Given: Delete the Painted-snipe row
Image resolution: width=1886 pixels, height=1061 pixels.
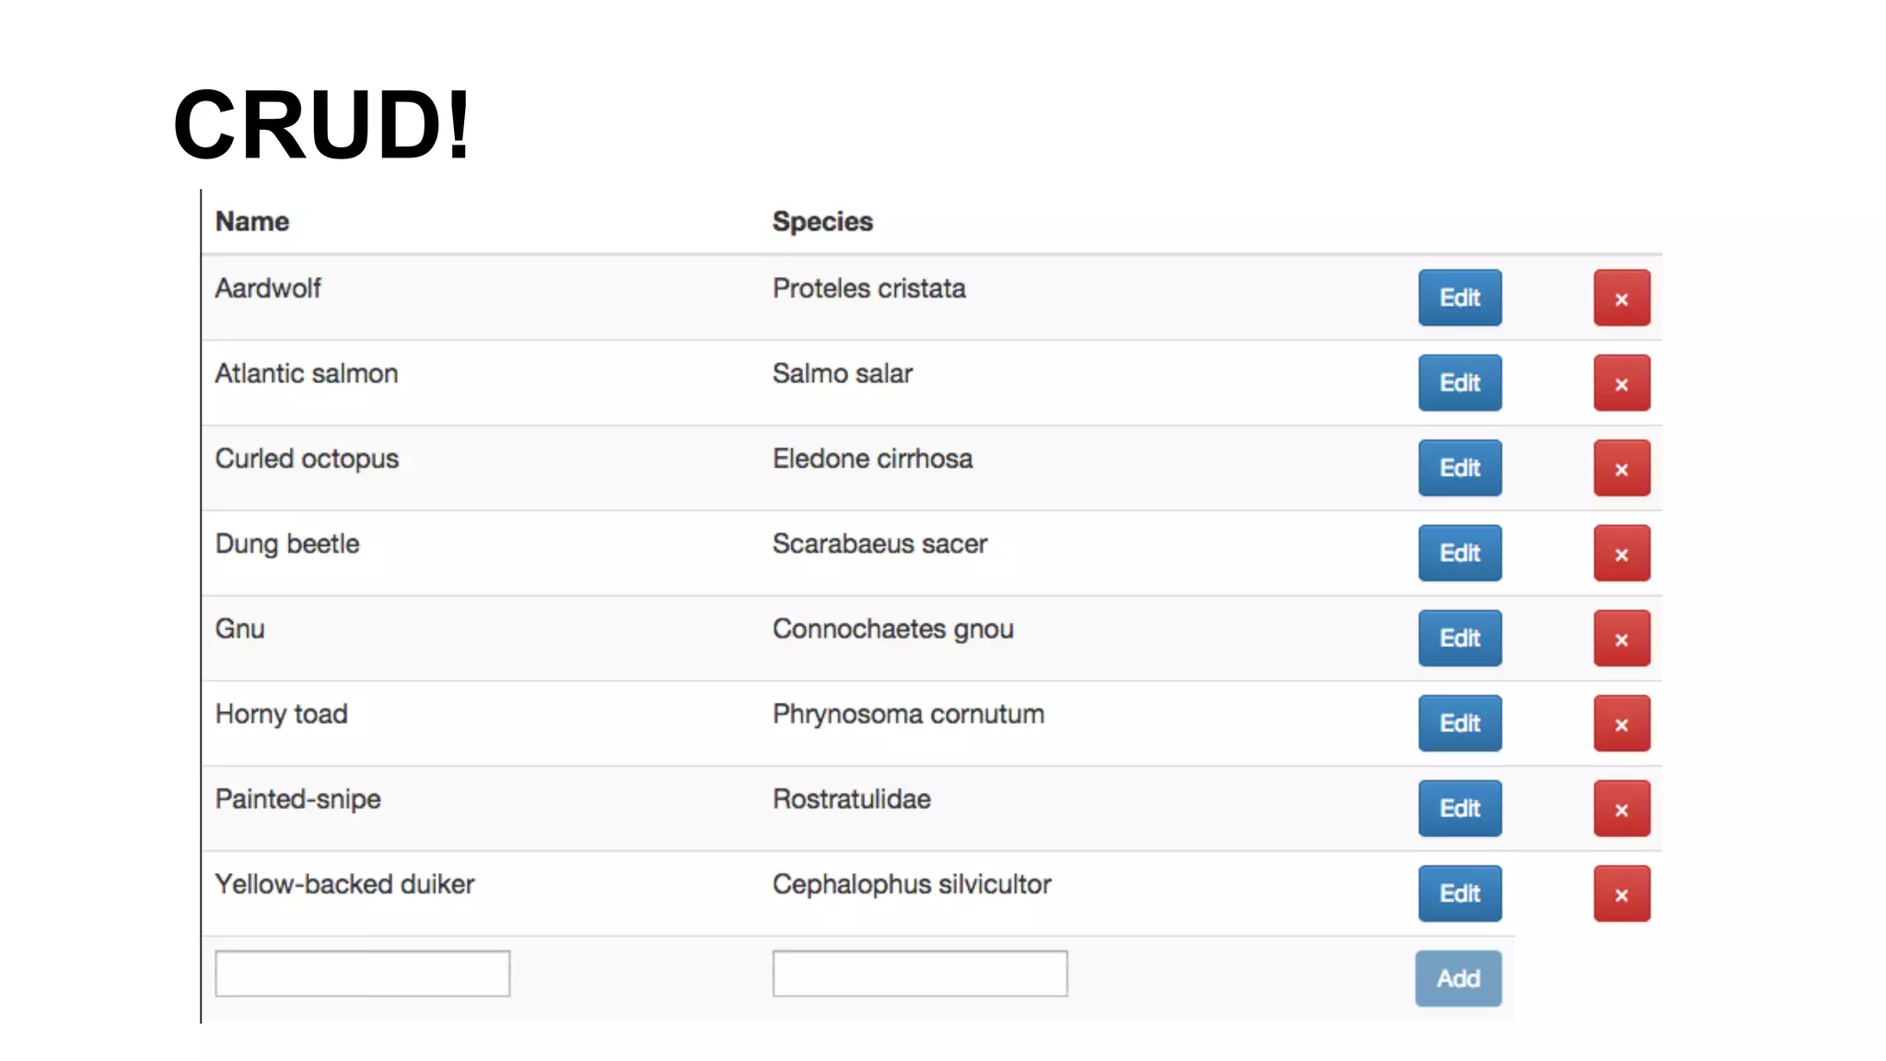Looking at the screenshot, I should [1621, 809].
